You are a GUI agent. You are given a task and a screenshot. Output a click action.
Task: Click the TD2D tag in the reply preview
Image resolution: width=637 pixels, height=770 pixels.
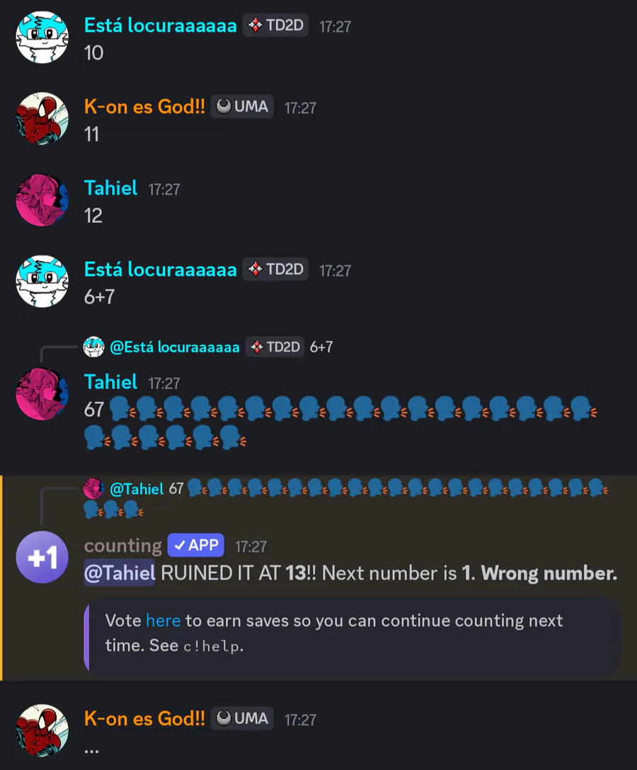pos(275,347)
